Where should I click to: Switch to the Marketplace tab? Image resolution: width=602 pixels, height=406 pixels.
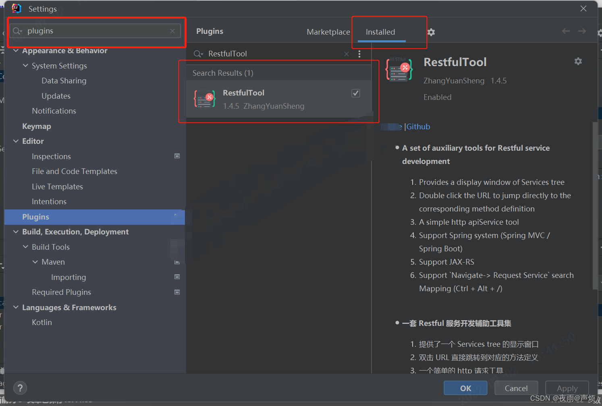pyautogui.click(x=328, y=32)
